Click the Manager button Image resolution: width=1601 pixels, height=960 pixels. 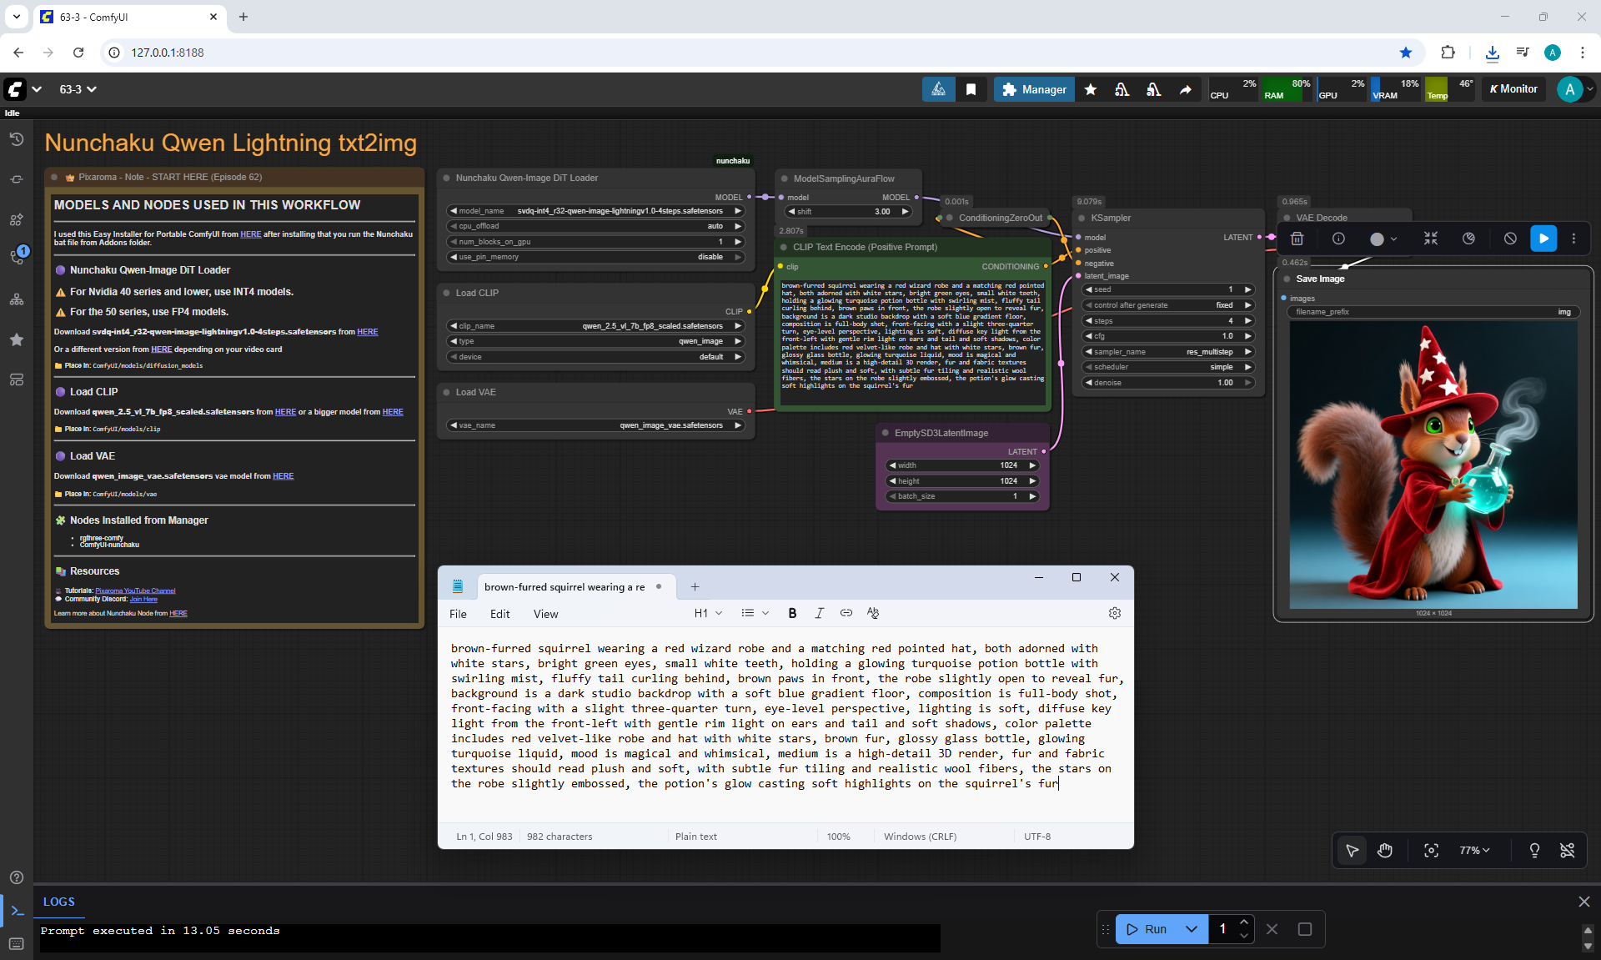click(x=1033, y=89)
